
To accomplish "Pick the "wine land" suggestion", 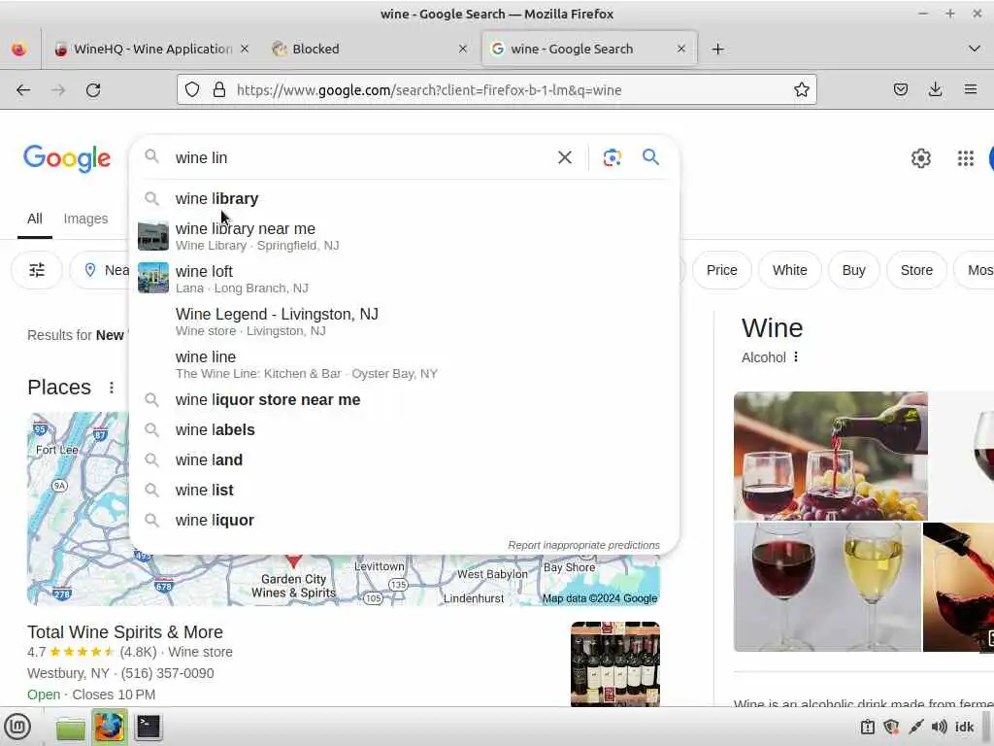I will coord(404,459).
